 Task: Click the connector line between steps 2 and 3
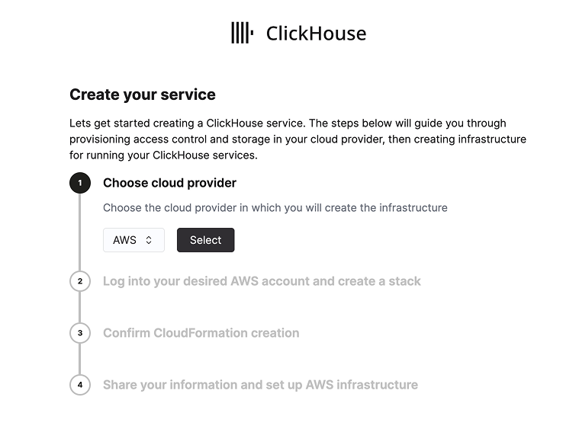80,307
